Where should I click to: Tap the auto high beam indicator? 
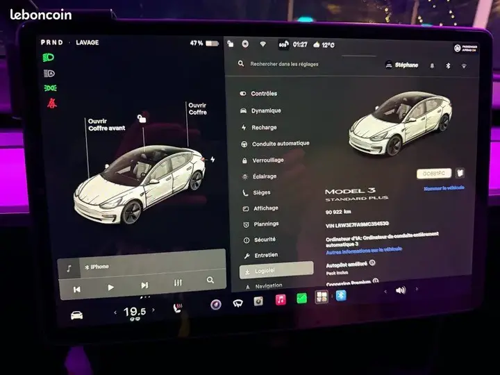(49, 74)
